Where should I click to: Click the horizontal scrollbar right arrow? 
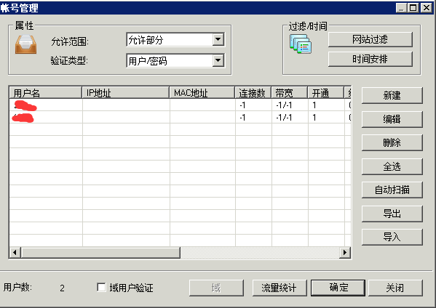345,253
